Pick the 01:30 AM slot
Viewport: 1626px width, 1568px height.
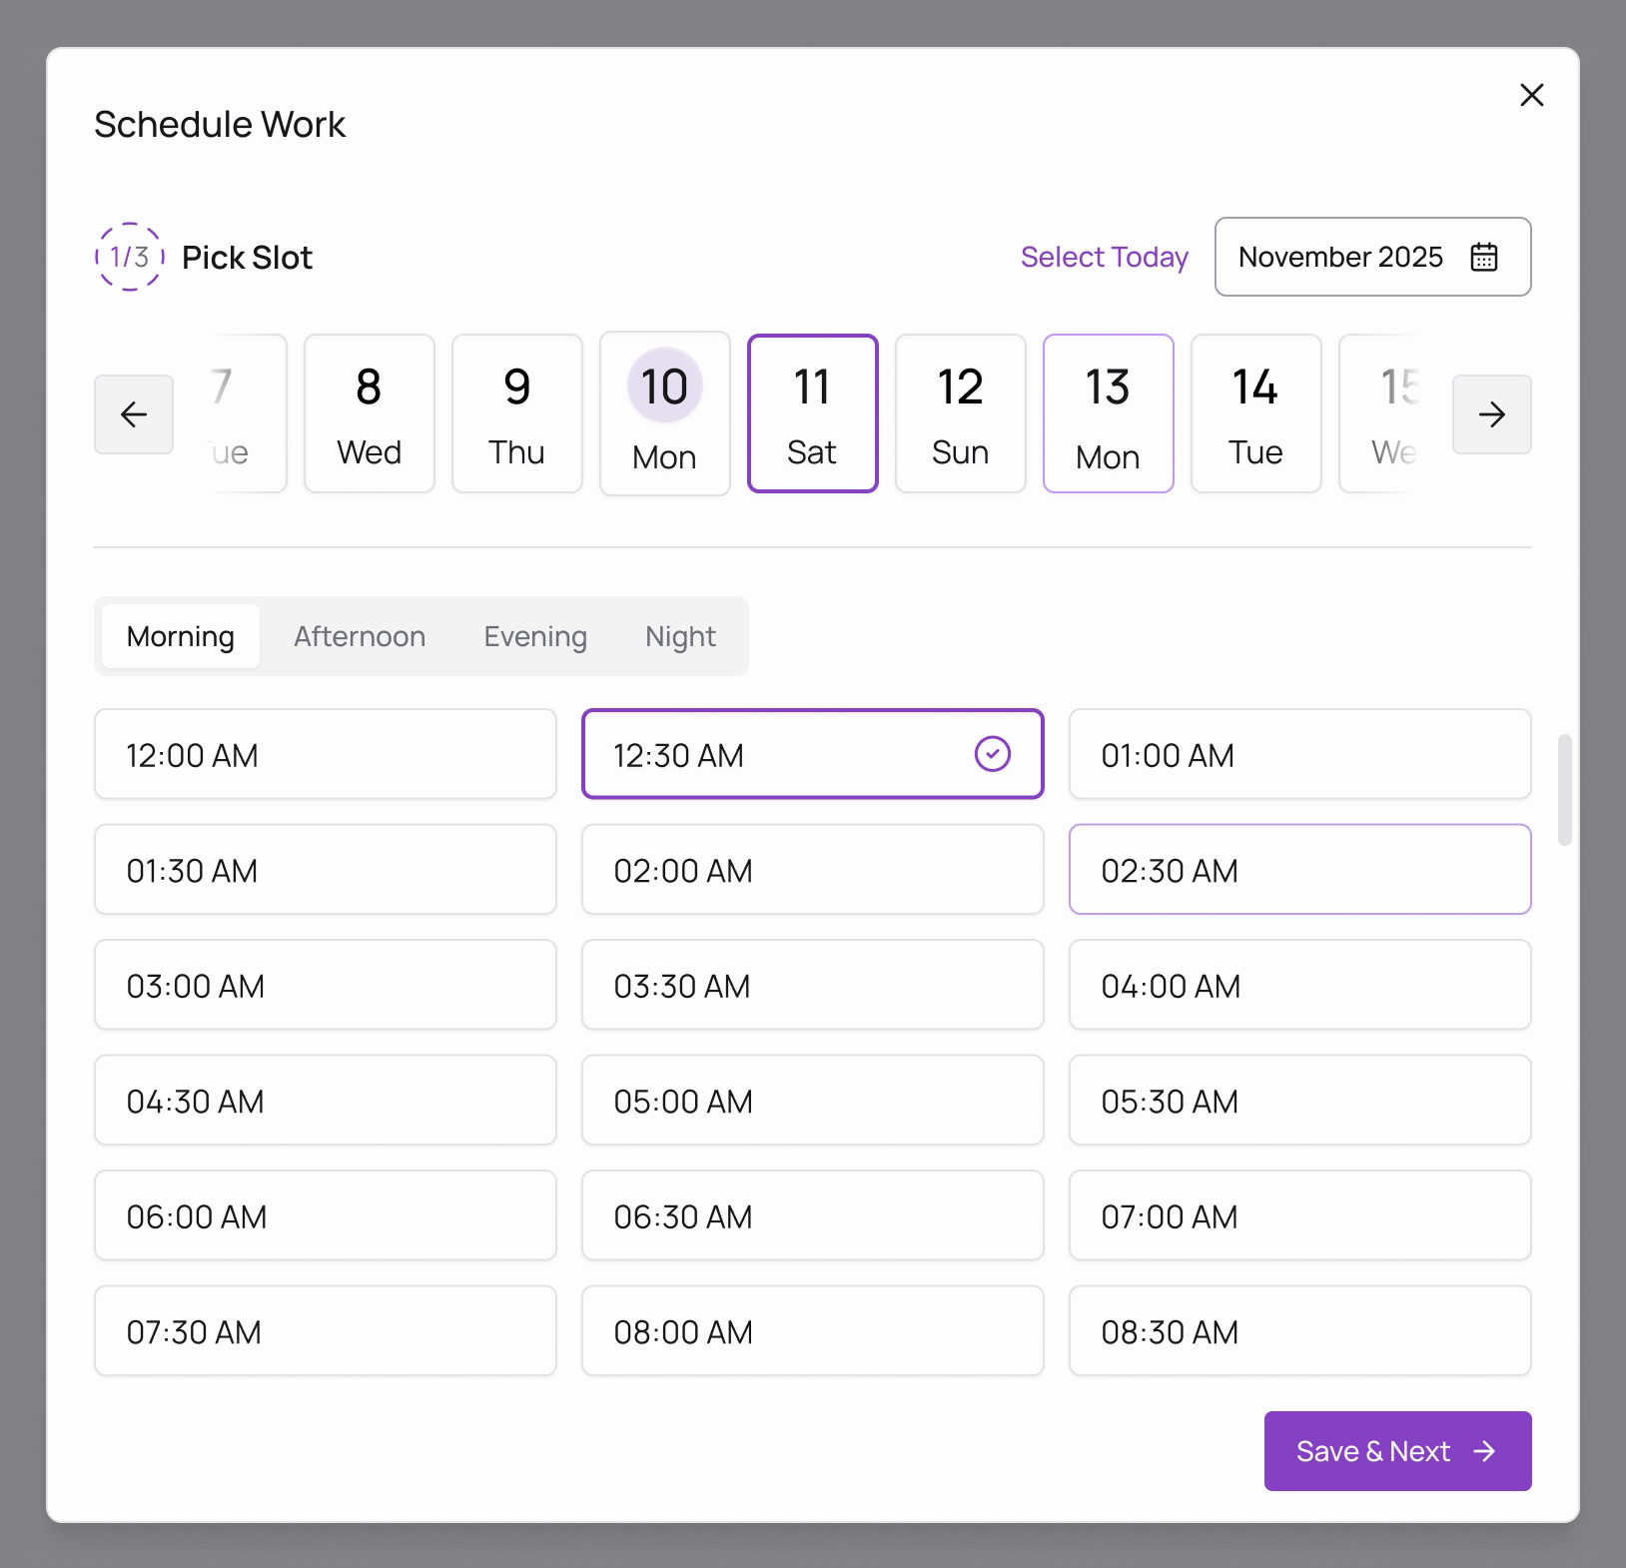click(326, 870)
